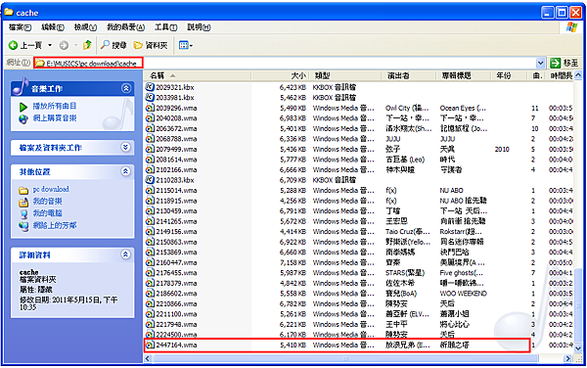Click the vertical scrollbar up arrow
Viewport: 587px width, 368px height.
[x=578, y=75]
